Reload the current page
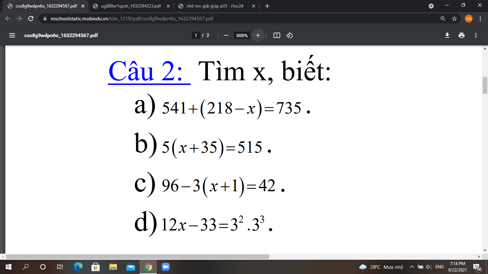 coord(31,19)
